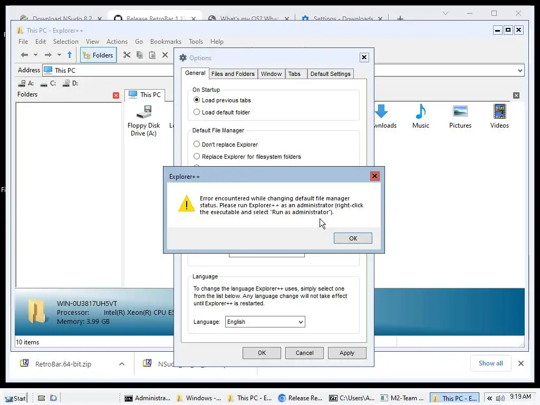Close the tab via the grey X button
540x405 pixels.
click(x=516, y=95)
